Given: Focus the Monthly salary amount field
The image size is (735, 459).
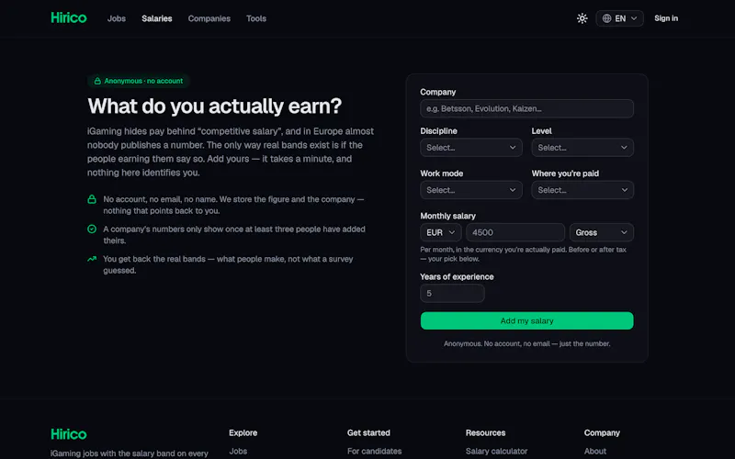Looking at the screenshot, I should coord(515,232).
